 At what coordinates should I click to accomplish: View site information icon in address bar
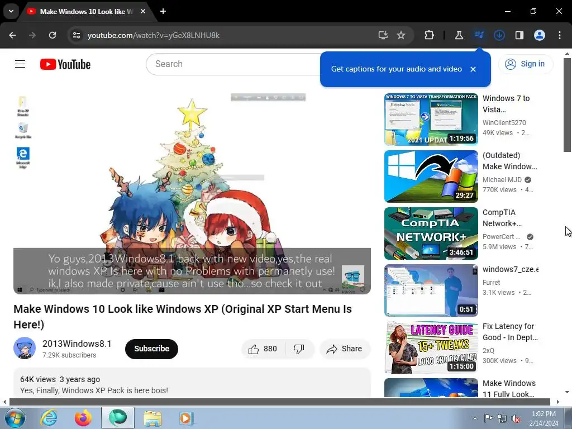(76, 35)
